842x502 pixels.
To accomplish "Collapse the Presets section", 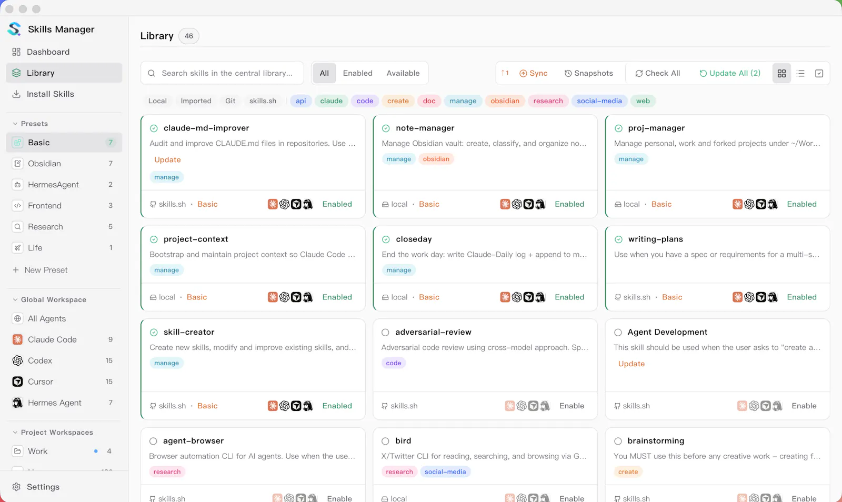I will tap(30, 124).
